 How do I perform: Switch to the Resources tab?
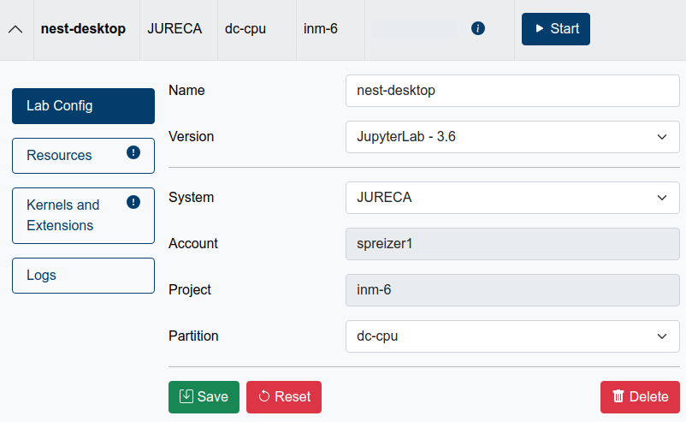(x=83, y=156)
